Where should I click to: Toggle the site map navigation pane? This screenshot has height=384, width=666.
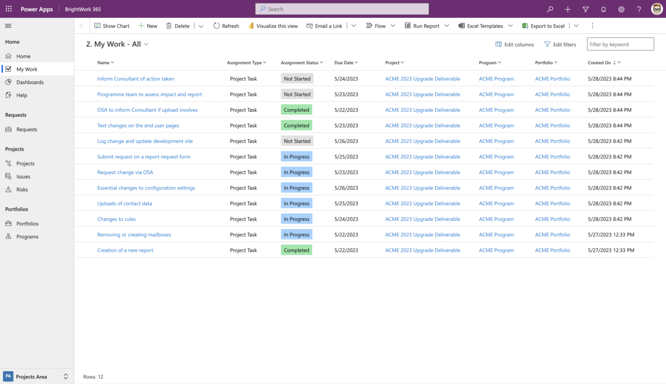click(x=8, y=25)
